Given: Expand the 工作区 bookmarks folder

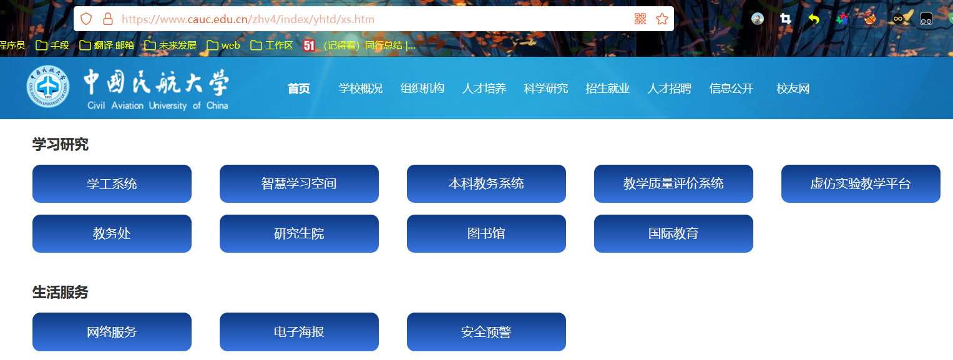Looking at the screenshot, I should point(271,44).
